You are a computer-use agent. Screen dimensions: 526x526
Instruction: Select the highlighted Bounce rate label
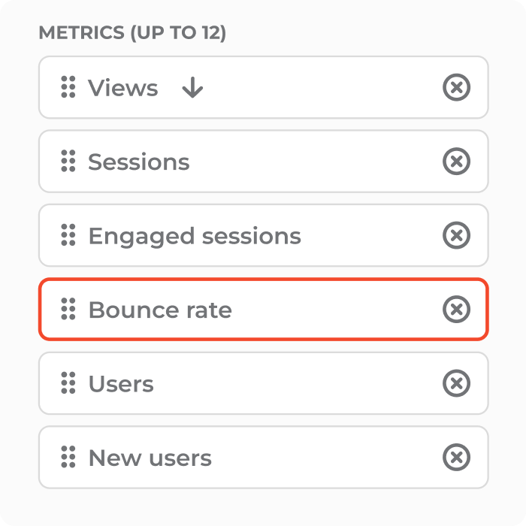click(160, 310)
